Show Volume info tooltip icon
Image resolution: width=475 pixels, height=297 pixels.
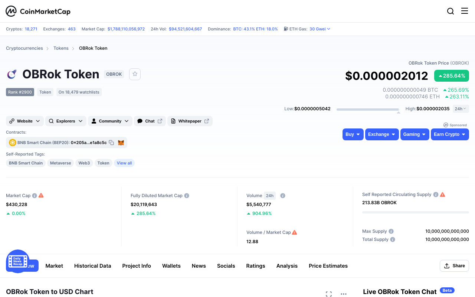[x=283, y=196]
